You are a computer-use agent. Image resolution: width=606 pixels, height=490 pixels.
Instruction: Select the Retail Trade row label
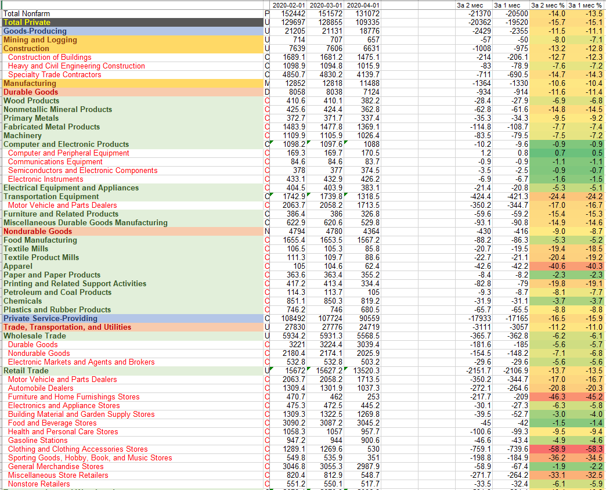point(26,370)
